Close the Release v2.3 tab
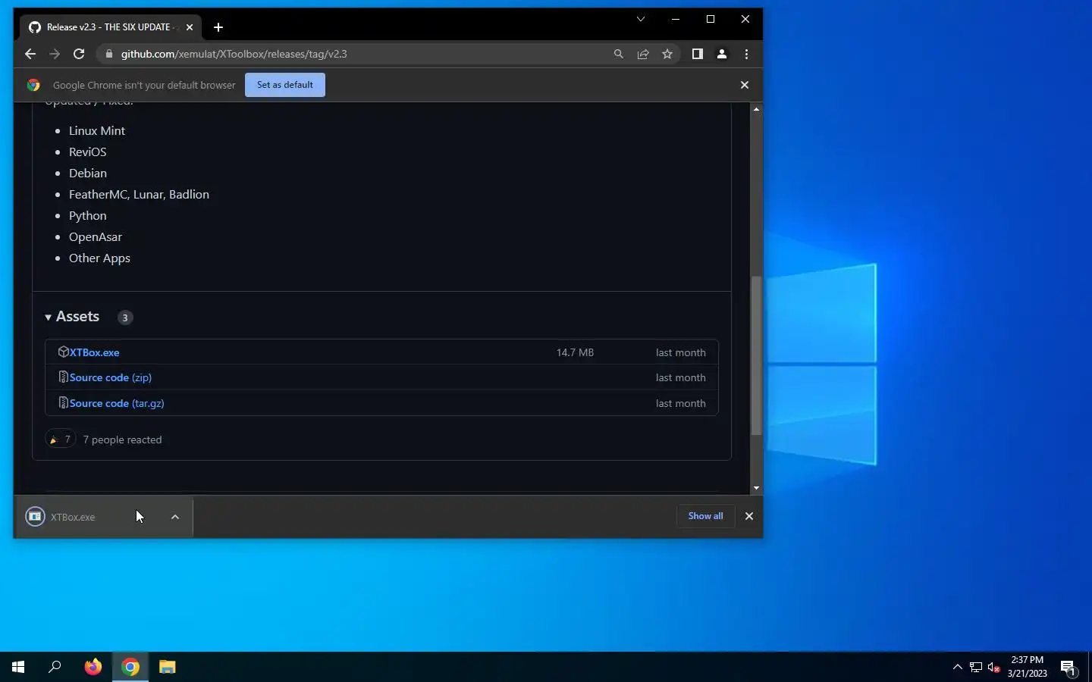Image resolution: width=1092 pixels, height=682 pixels. 190,27
